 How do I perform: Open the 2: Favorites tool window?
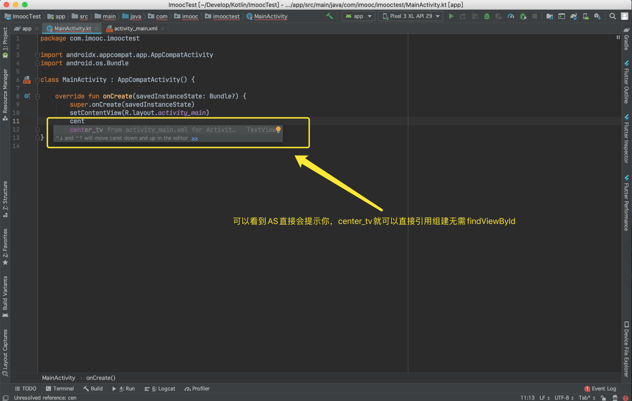[5, 247]
